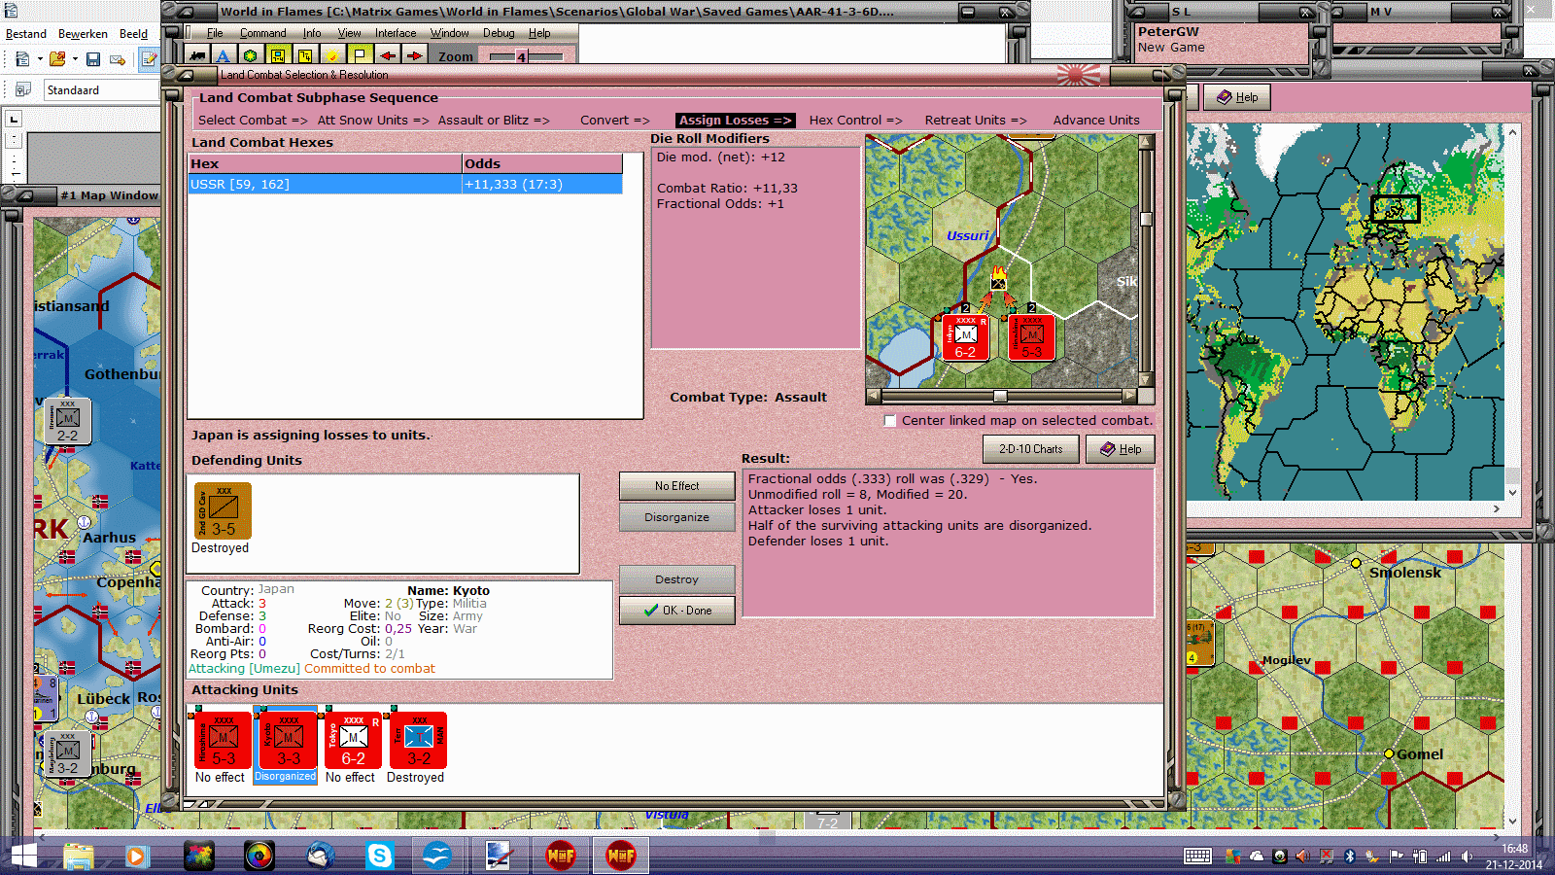Open the Standaard style combo box
1555x875 pixels.
pyautogui.click(x=101, y=89)
